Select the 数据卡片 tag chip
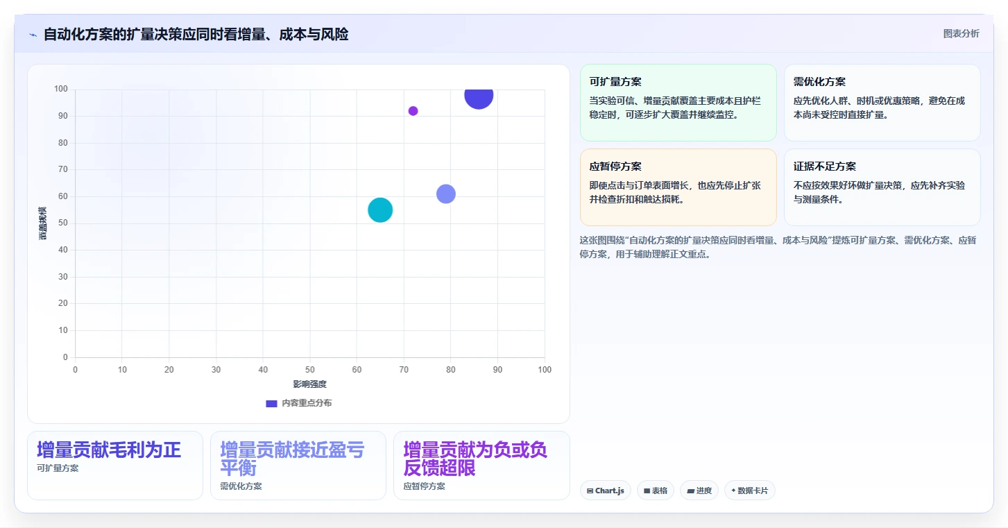Viewport: 1008px width, 528px height. click(x=749, y=491)
